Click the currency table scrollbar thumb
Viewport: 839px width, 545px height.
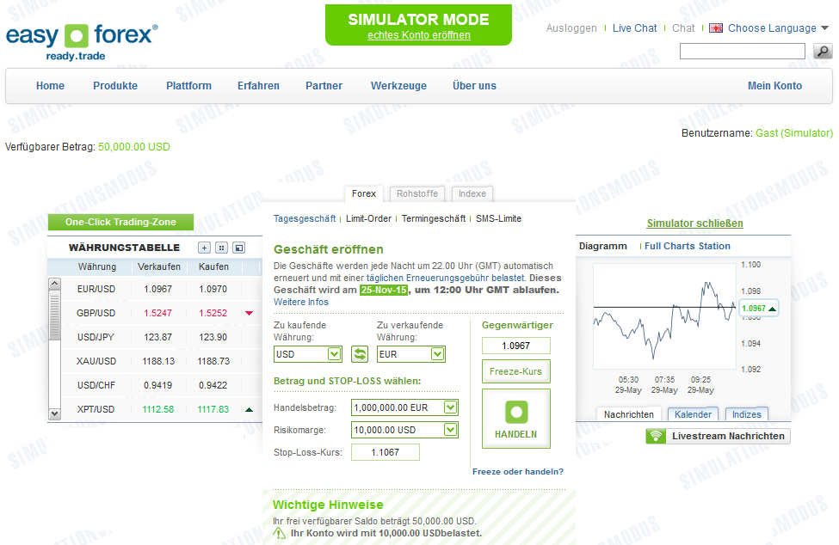[54, 315]
